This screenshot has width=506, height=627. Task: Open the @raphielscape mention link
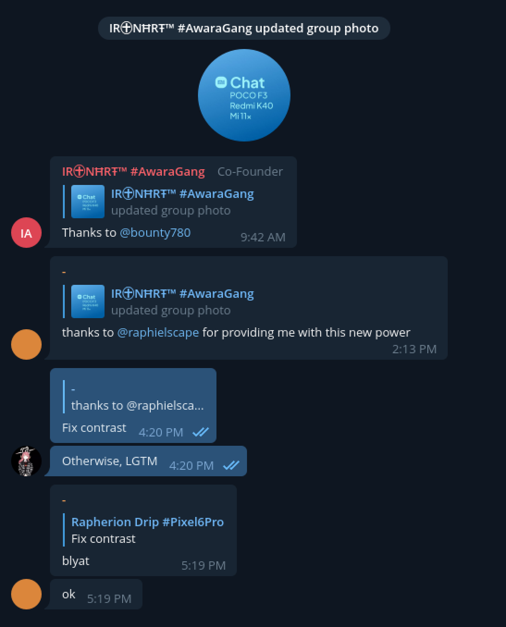(158, 332)
